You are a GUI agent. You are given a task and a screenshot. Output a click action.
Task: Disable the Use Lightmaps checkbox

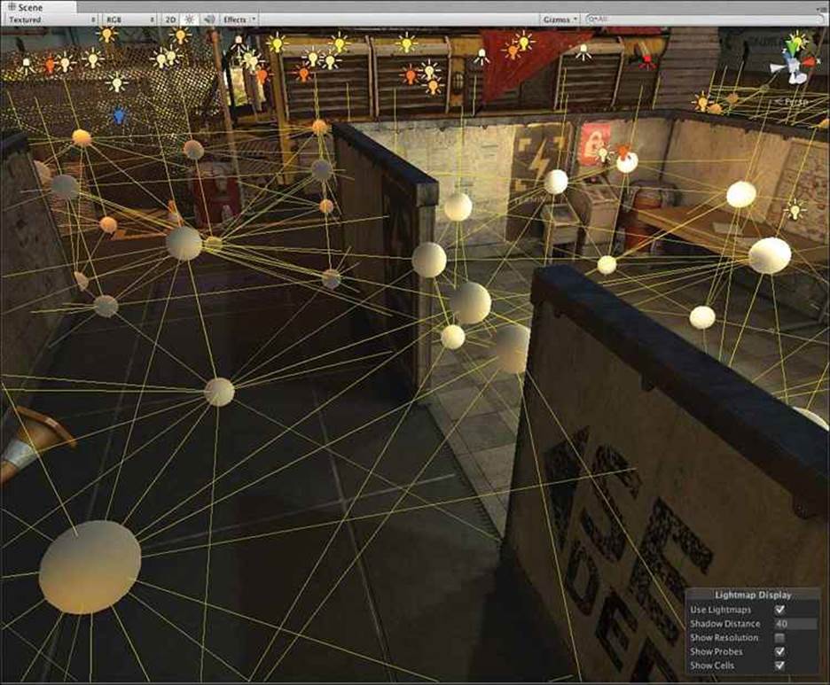(779, 610)
